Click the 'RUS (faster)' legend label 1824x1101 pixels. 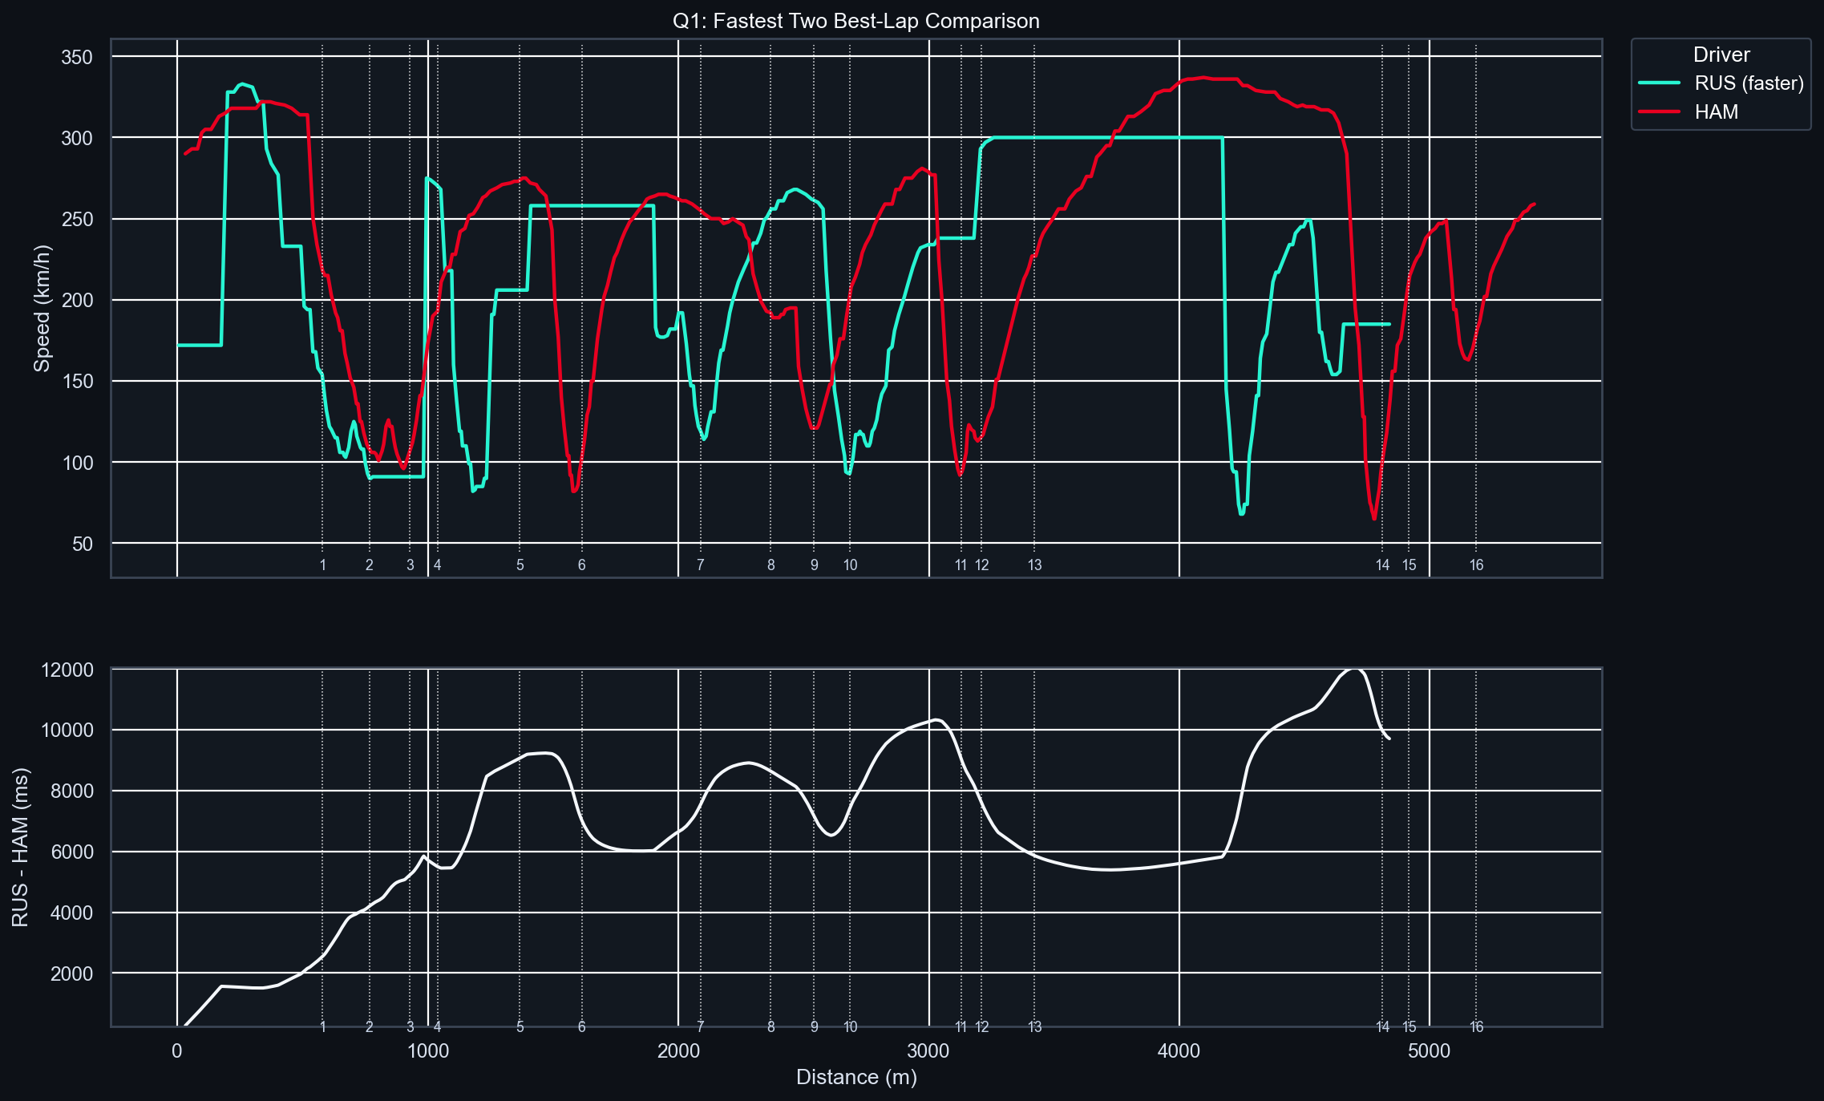point(1749,83)
